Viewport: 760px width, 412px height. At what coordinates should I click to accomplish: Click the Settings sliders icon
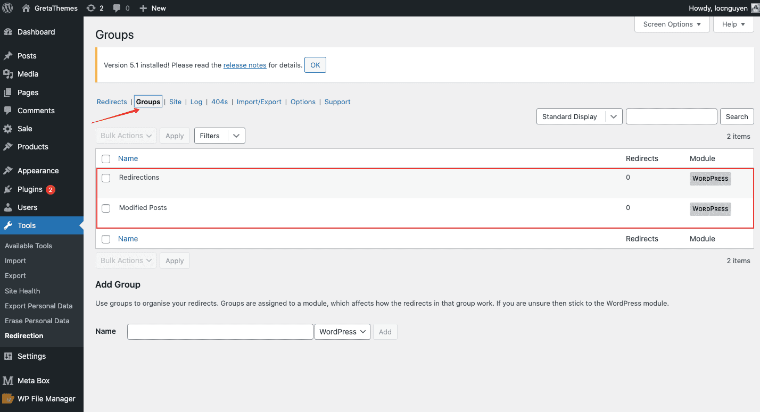(8, 356)
